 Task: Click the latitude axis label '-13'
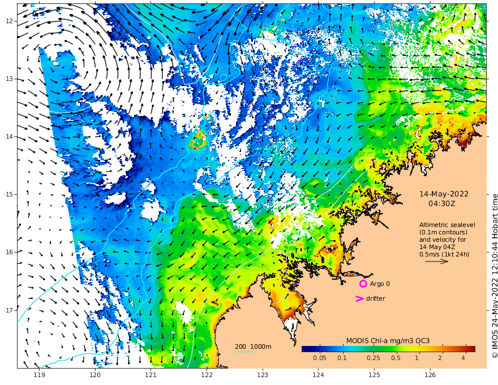tap(8, 79)
